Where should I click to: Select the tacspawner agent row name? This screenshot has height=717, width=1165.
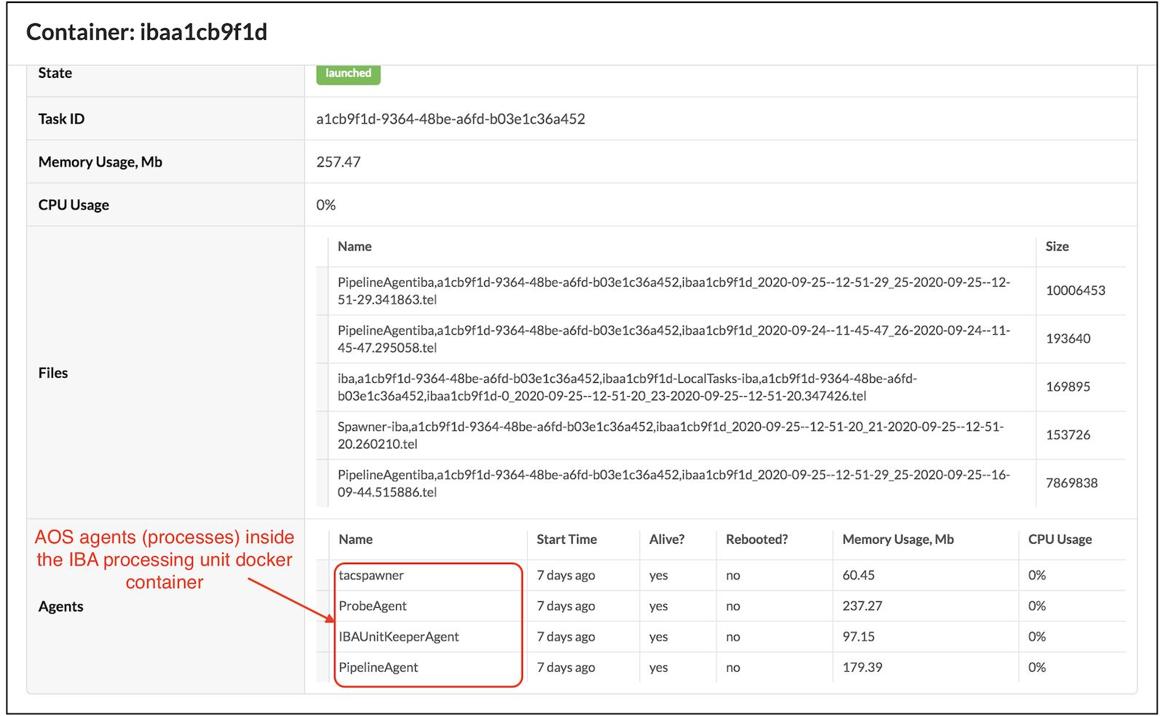371,575
